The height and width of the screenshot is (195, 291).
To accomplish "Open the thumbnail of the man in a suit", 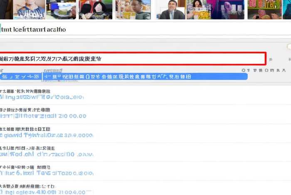I will click(x=170, y=10).
